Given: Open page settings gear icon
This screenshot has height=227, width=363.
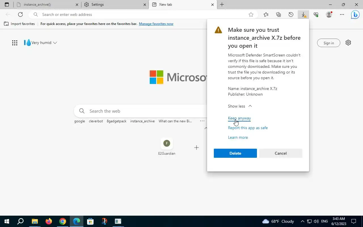Looking at the screenshot, I should coord(348,43).
